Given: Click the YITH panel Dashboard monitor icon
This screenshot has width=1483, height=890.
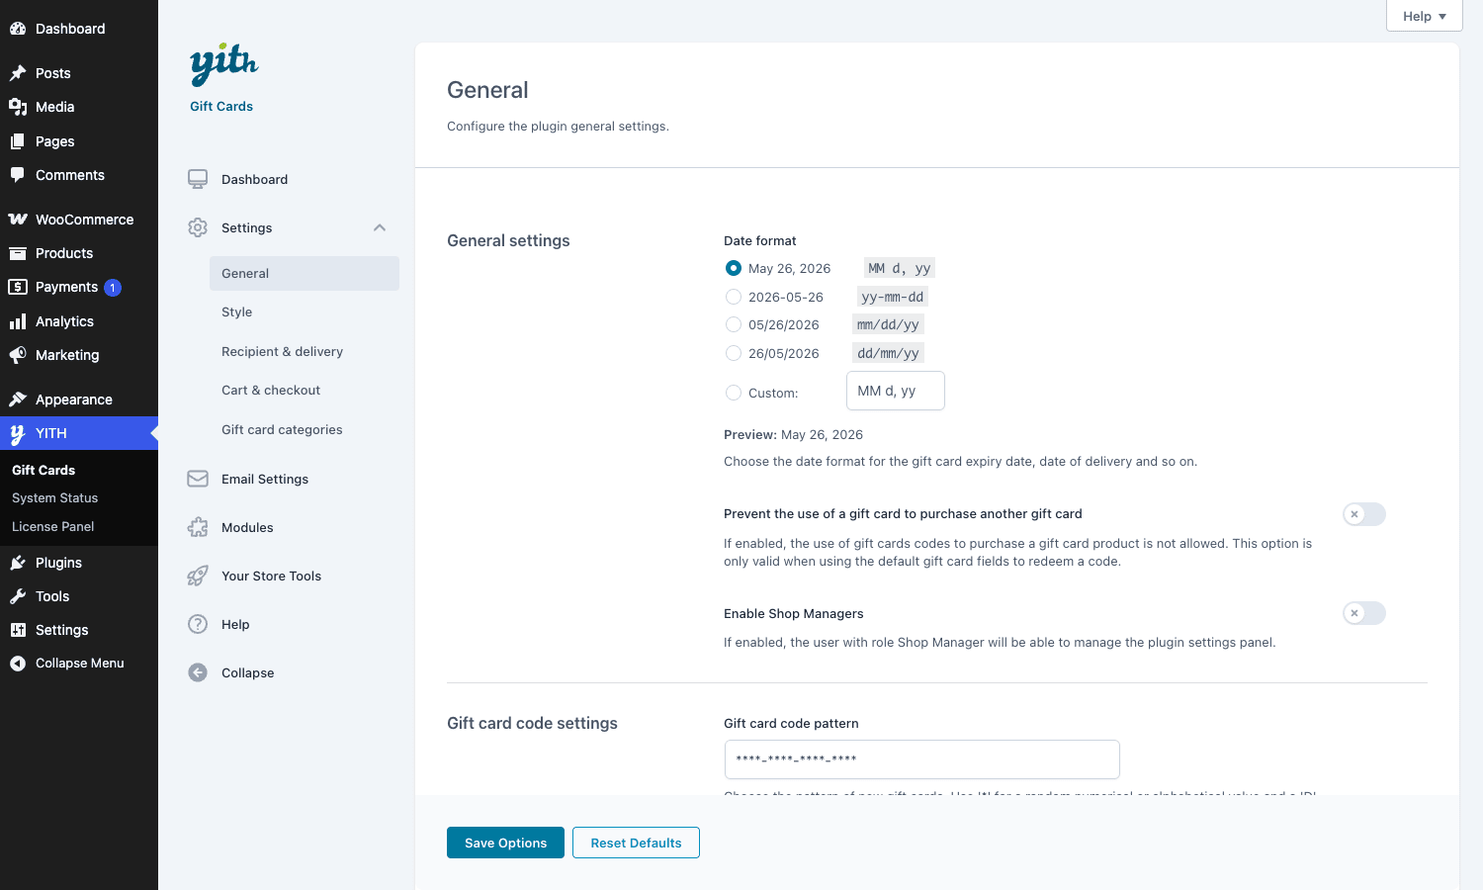Looking at the screenshot, I should (x=198, y=179).
